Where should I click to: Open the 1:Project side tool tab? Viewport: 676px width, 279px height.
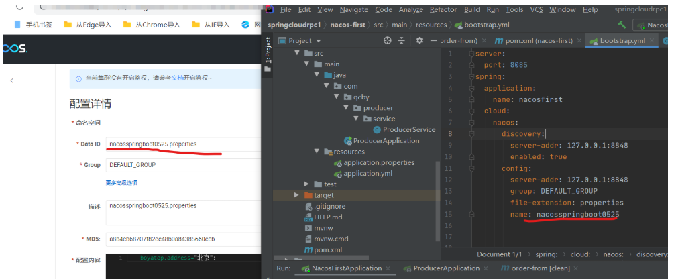click(x=268, y=50)
